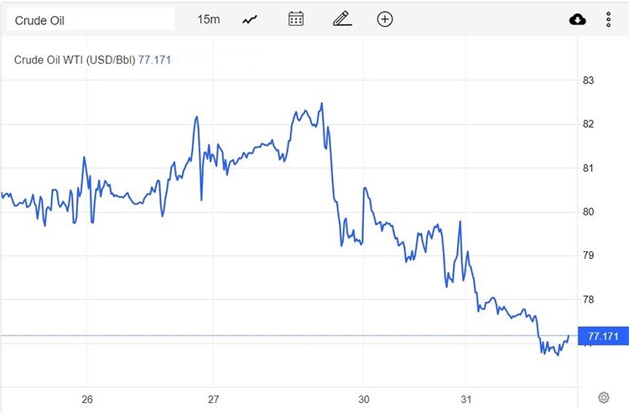Click the 79 price axis label
This screenshot has width=629, height=413.
[588, 256]
